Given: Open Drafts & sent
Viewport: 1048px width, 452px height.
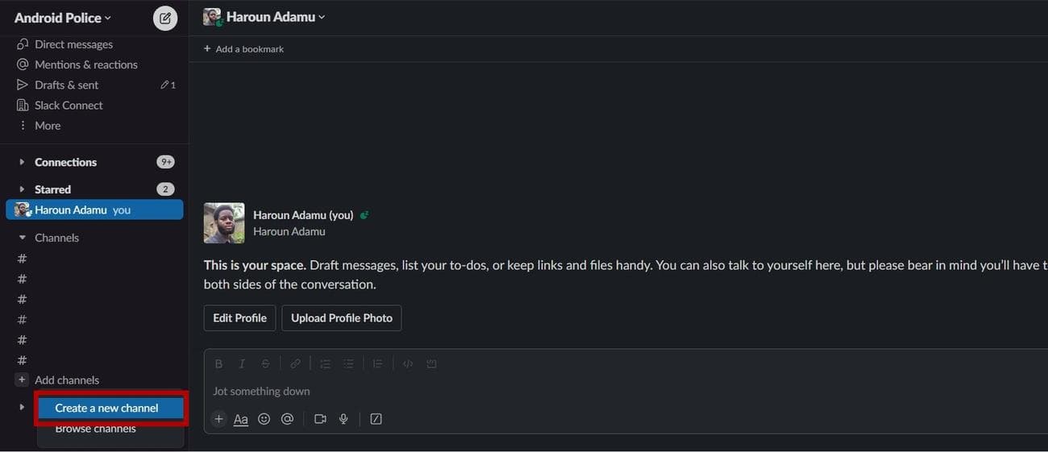Looking at the screenshot, I should [66, 85].
